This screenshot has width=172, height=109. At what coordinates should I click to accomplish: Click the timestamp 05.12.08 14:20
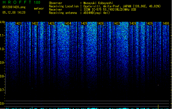tap(14, 13)
